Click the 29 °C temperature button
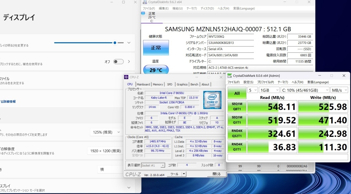Screen dimensions: 351x194 point(156,70)
